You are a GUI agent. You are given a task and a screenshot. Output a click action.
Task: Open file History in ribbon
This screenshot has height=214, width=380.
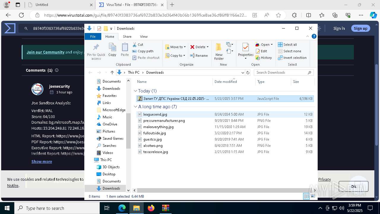pos(264,58)
